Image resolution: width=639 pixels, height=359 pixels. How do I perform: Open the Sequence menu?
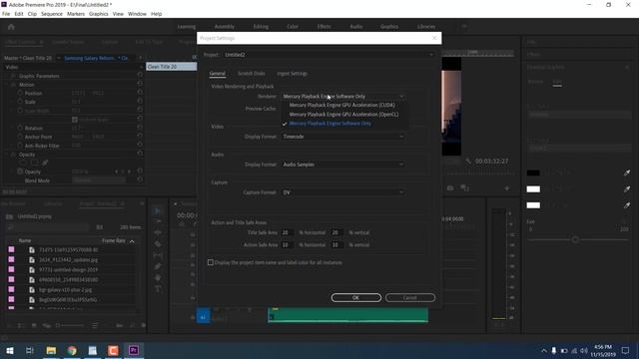(52, 14)
